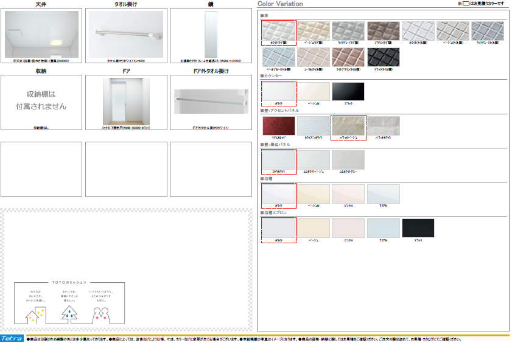Screen dimensions: 512x343
Task: Open the タオル掛け towel bar image
Action: point(126,34)
